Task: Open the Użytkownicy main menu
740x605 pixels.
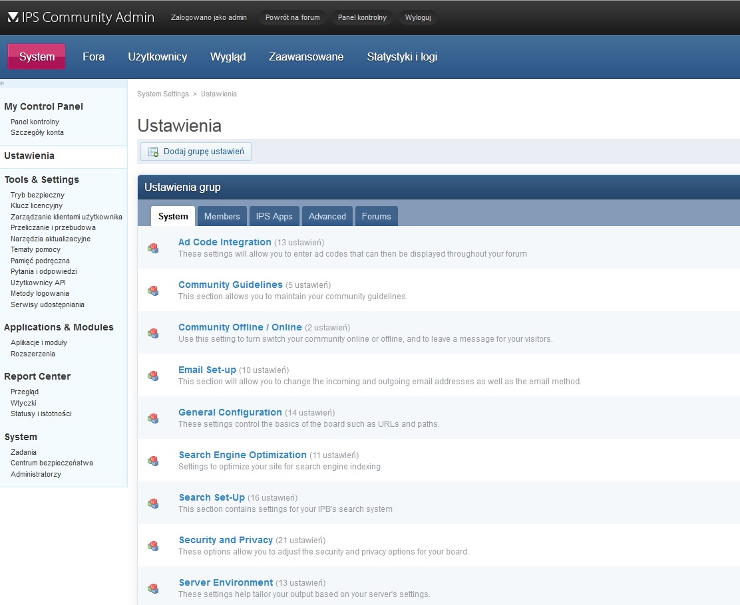Action: tap(157, 57)
